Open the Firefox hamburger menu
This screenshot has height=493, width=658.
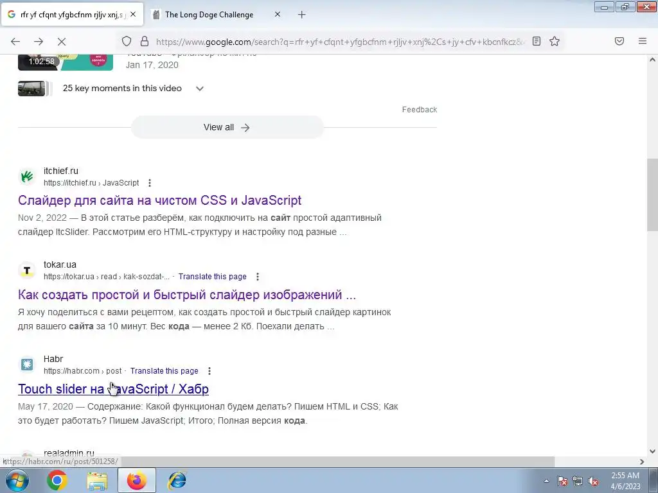click(643, 41)
